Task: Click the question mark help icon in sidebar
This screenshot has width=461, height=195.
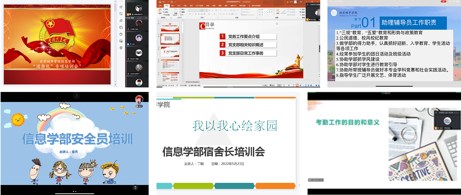Action: (121, 34)
